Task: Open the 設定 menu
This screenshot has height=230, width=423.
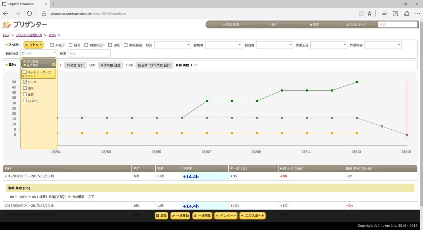Action: [x=315, y=25]
